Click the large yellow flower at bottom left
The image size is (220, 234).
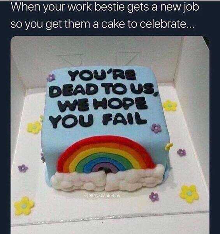(24, 206)
